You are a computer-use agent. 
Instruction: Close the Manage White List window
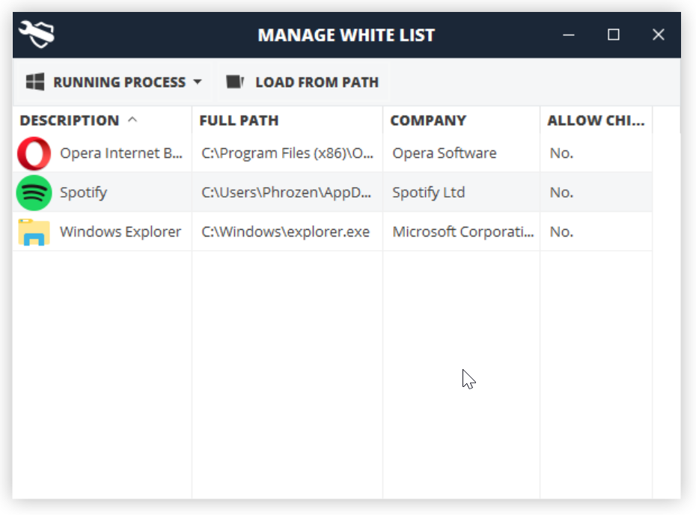659,34
